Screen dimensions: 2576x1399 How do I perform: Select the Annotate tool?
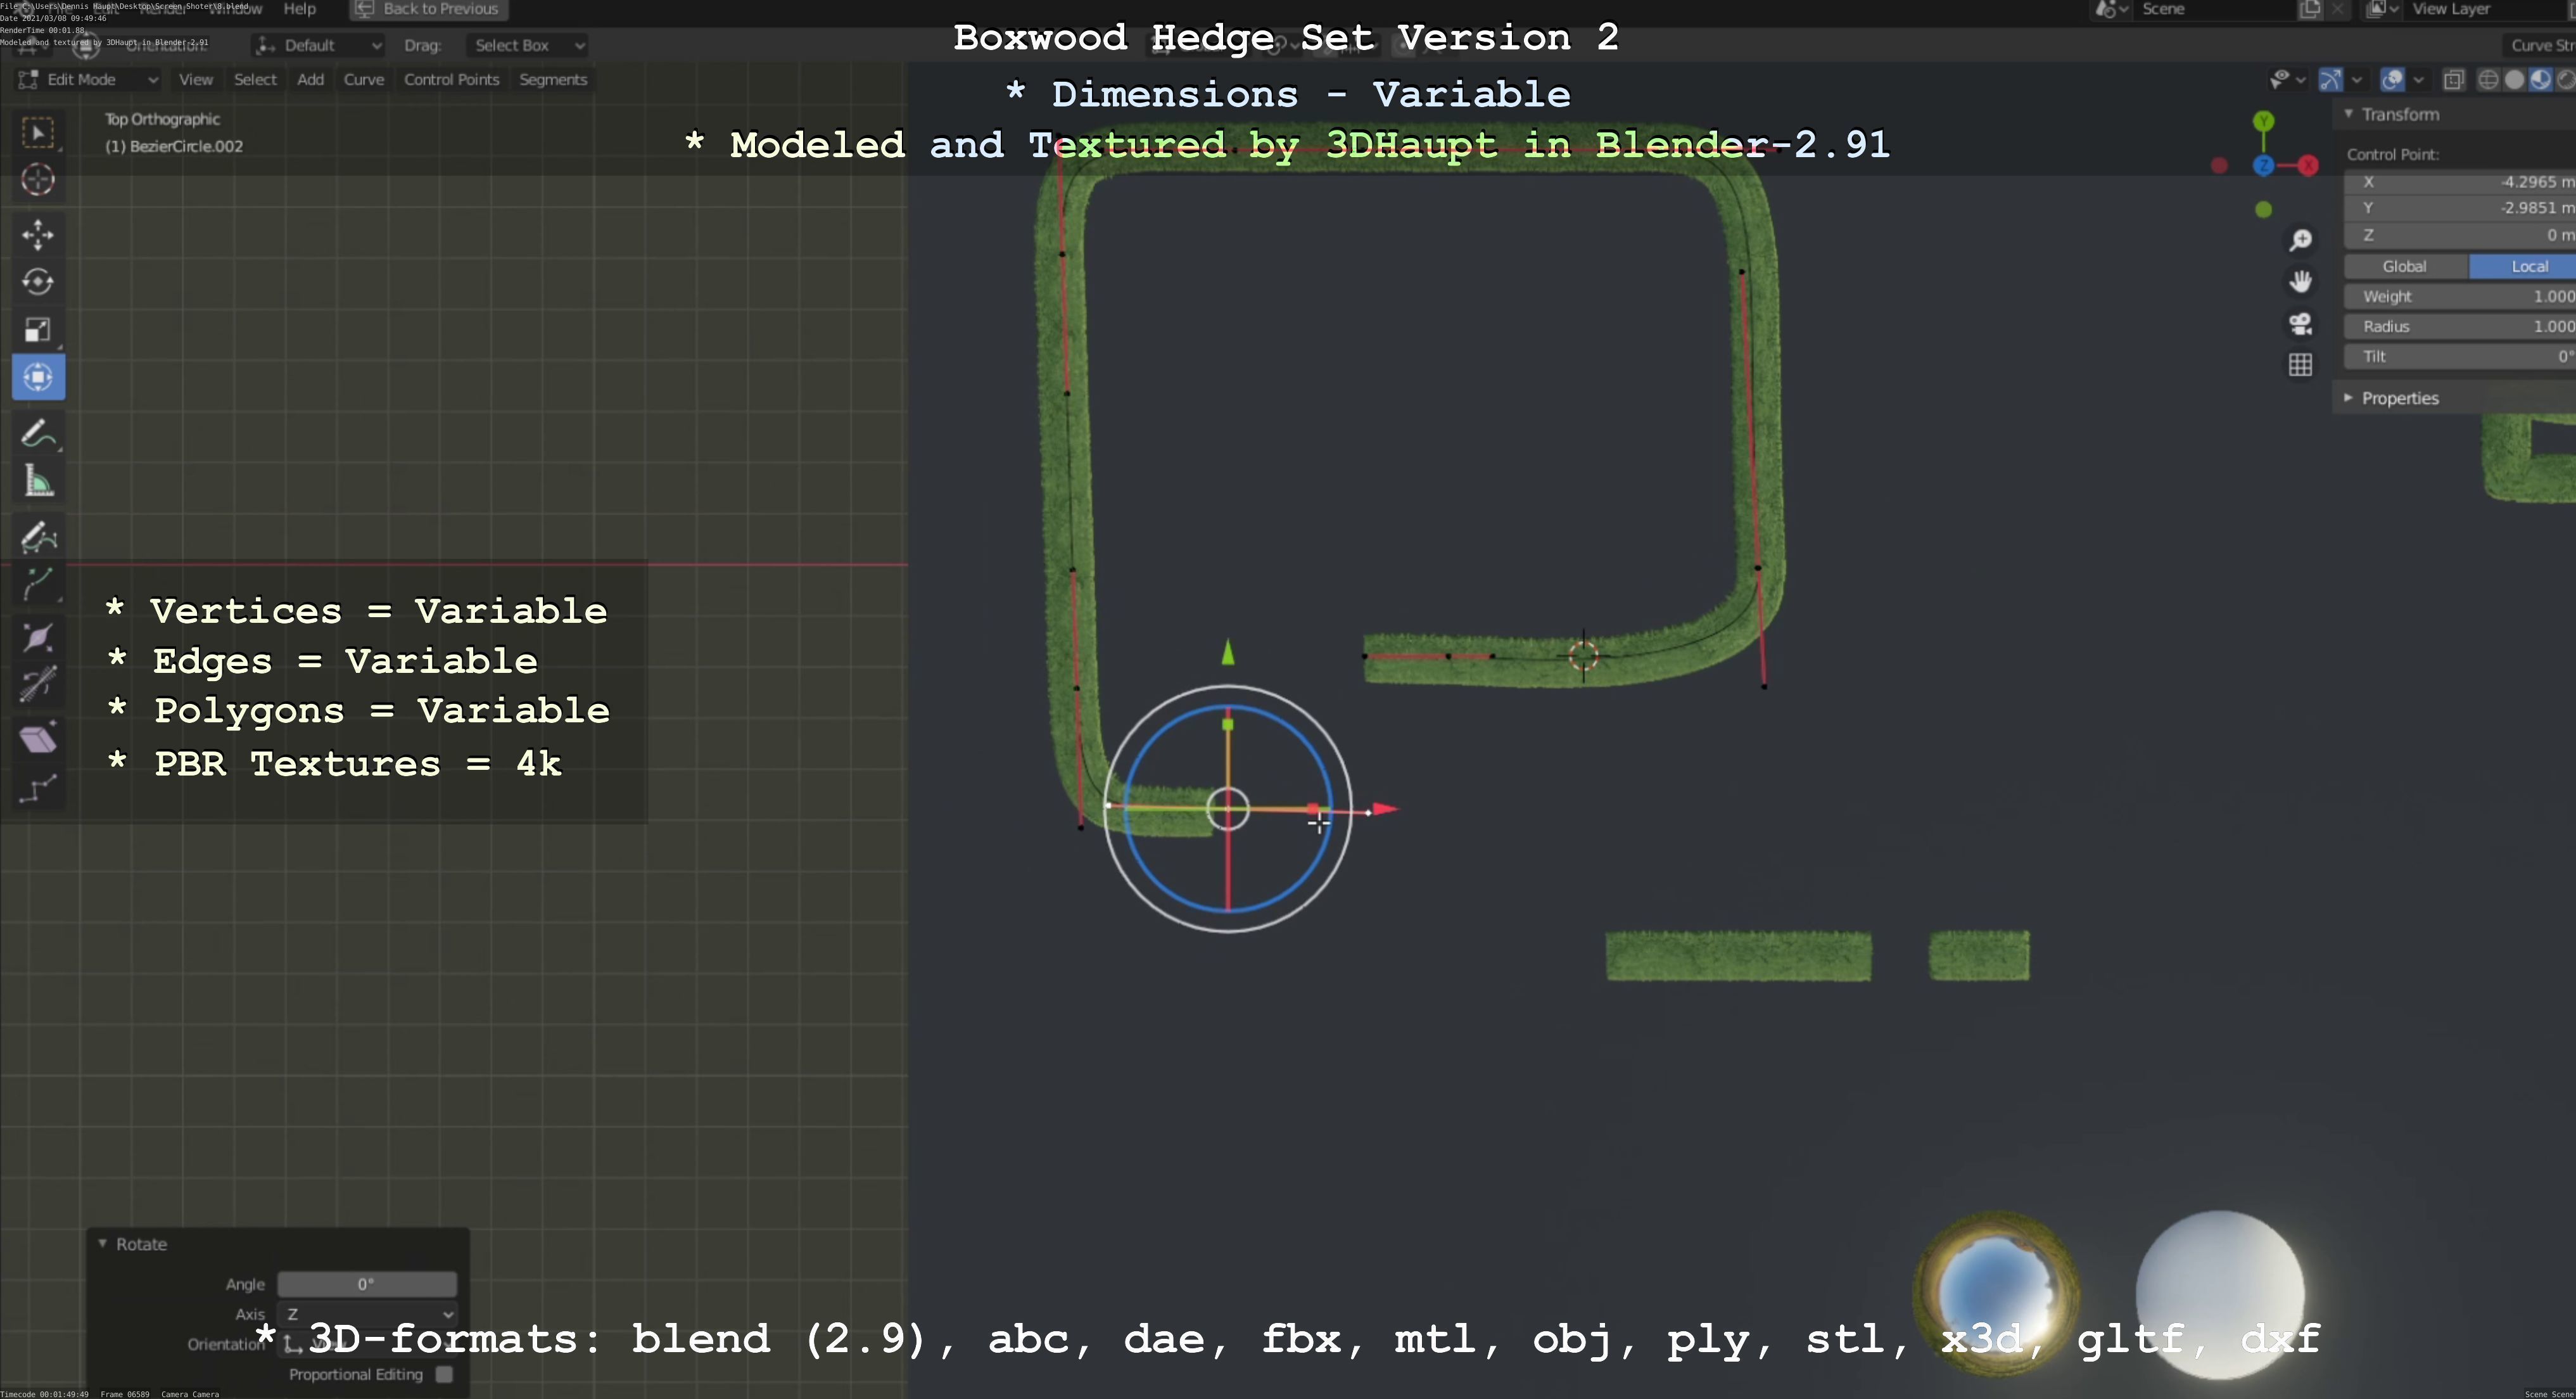38,435
